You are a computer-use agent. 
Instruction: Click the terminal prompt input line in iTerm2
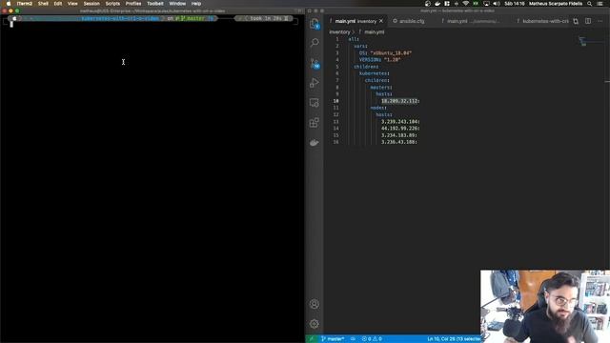(152, 24)
